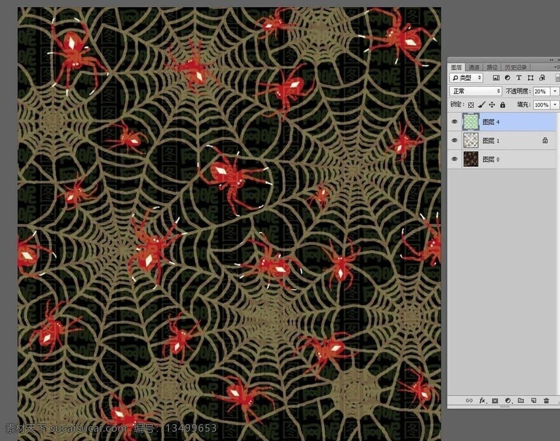The image size is (560, 441).
Task: Filter layers by pixel layer icon
Action: (x=496, y=78)
